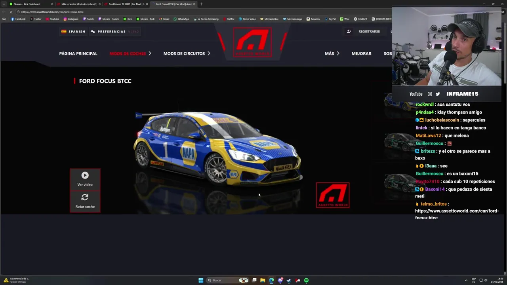The height and width of the screenshot is (285, 507).
Task: Click username rockwrdl in chat
Action: pos(425,104)
